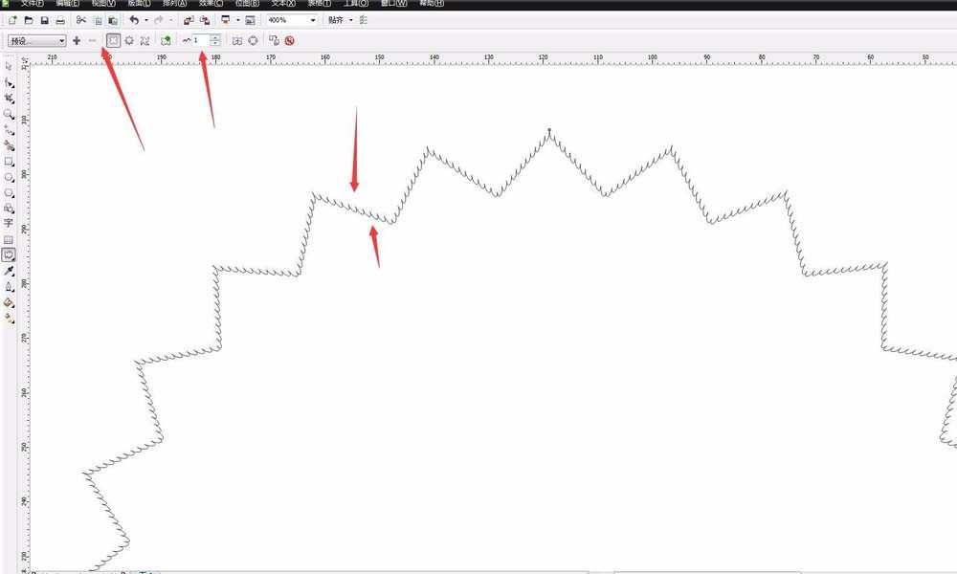Open the 效果 (Effects) menu
The image size is (957, 574).
[211, 4]
